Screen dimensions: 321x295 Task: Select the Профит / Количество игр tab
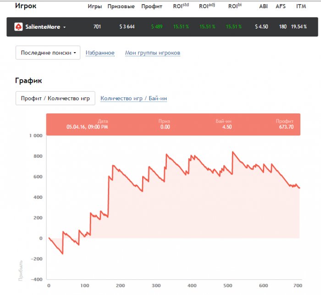point(55,98)
